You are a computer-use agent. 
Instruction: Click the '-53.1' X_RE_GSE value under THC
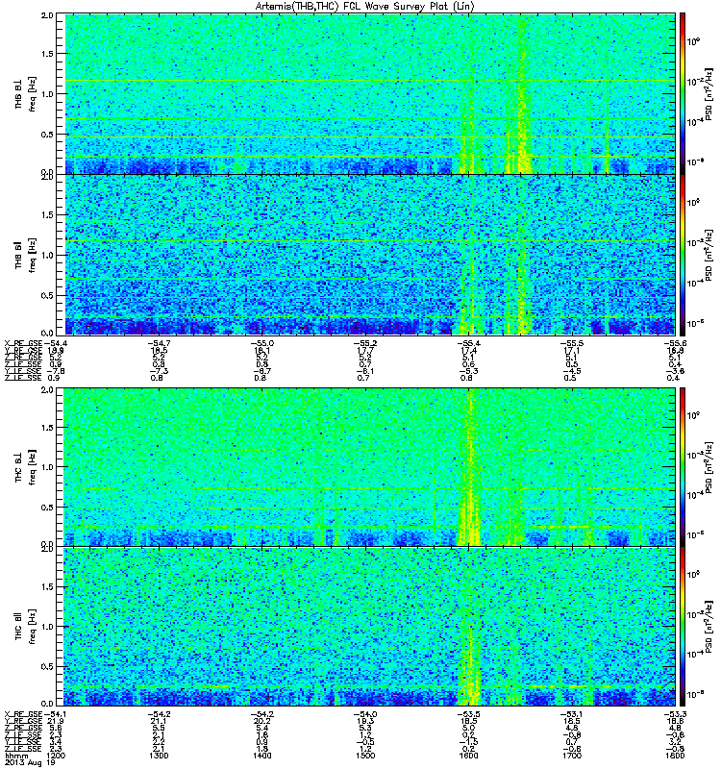572,714
